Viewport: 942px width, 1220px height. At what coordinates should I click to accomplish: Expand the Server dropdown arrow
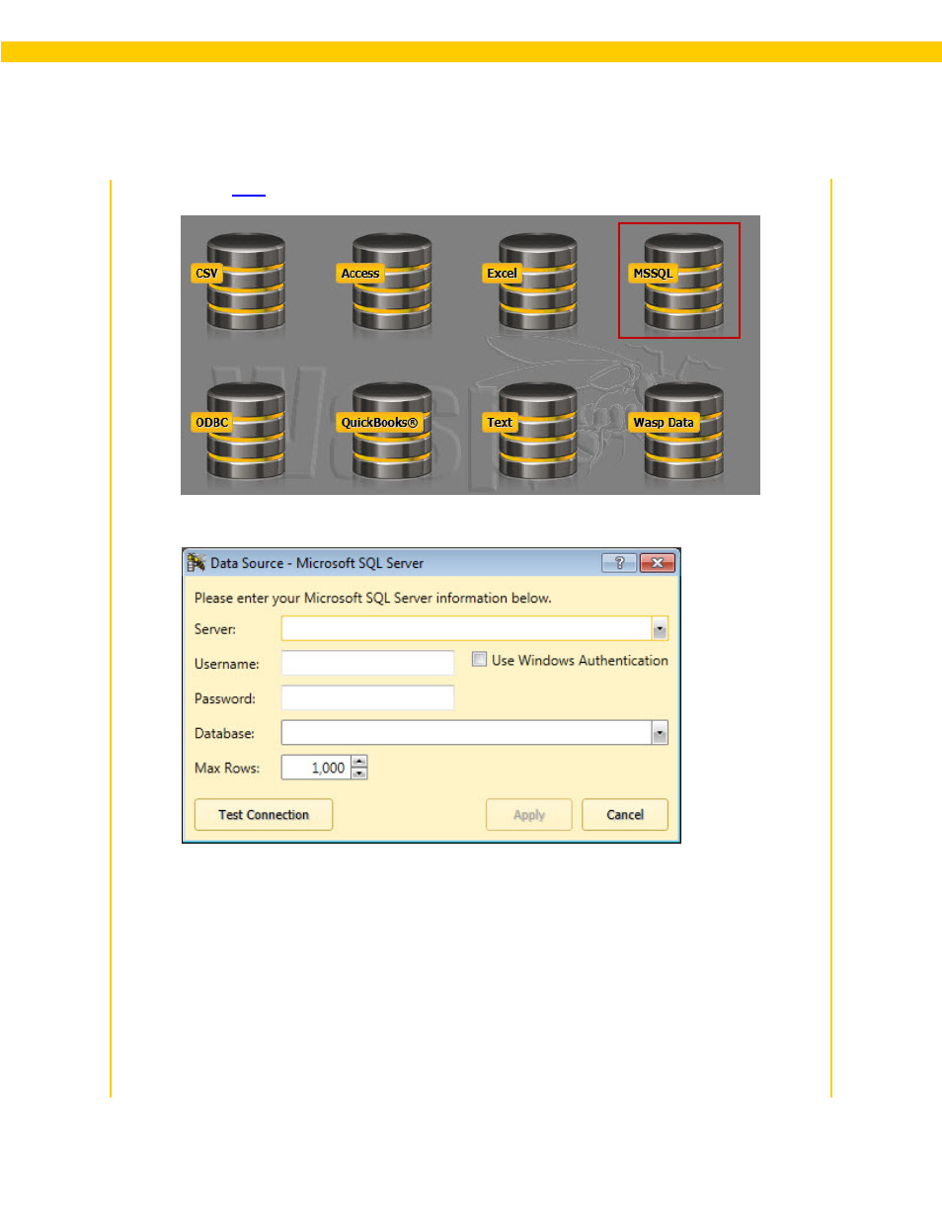[660, 629]
